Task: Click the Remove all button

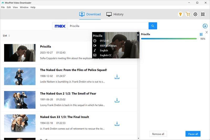Action: click(158, 134)
